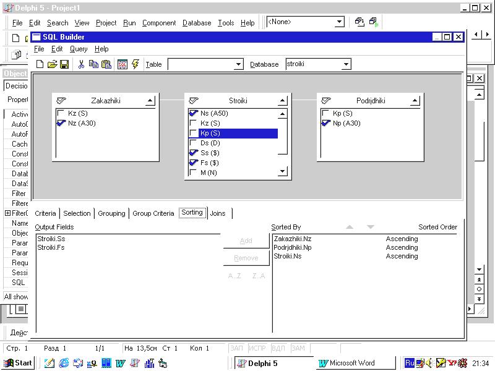Open the Windows Start menu
The width and height of the screenshot is (495, 371).
pos(19,363)
